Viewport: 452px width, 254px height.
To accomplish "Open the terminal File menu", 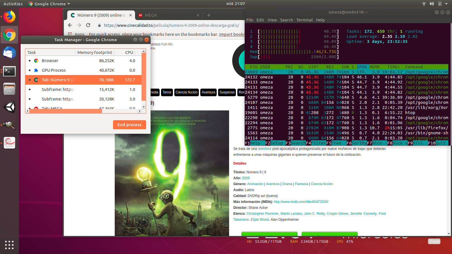I will (250, 20).
